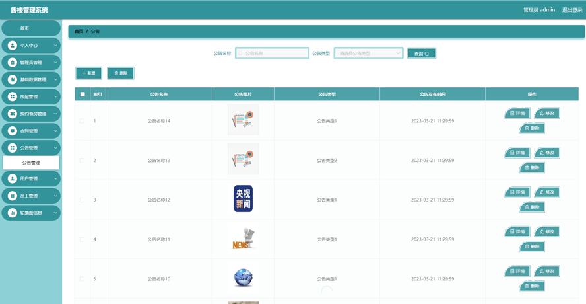Viewport: 586px width, 304px height.
Task: Toggle the select-all checkbox in table header
Action: pos(82,95)
